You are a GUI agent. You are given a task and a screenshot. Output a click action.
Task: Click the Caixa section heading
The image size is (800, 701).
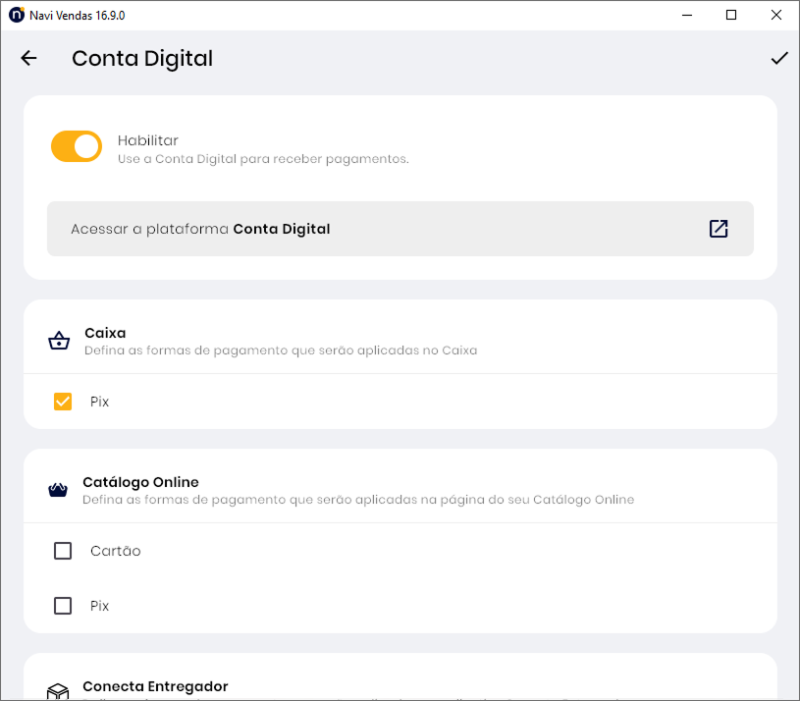point(105,333)
